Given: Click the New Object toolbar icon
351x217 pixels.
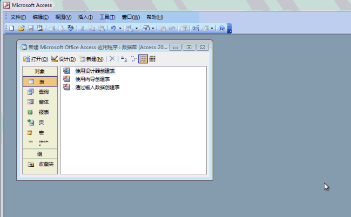Looking at the screenshot, I should point(205,29).
